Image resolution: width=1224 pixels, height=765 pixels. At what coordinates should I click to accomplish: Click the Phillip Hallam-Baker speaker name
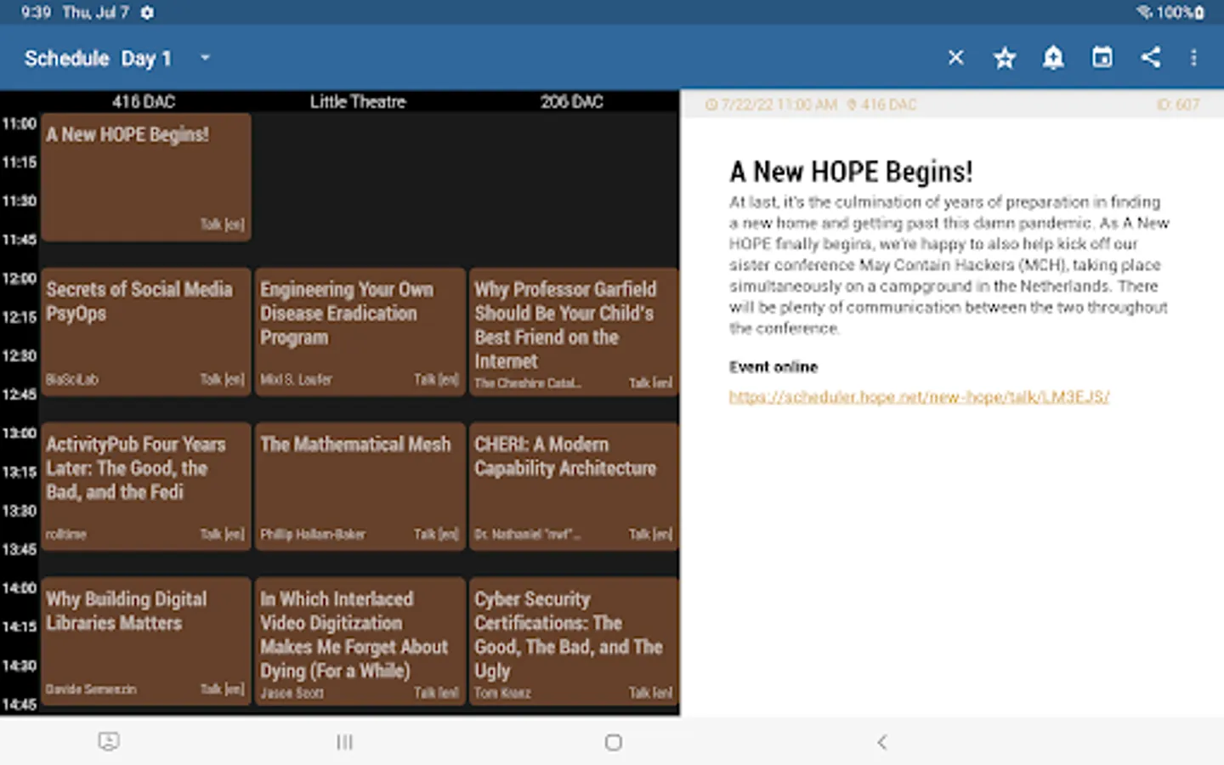tap(313, 535)
